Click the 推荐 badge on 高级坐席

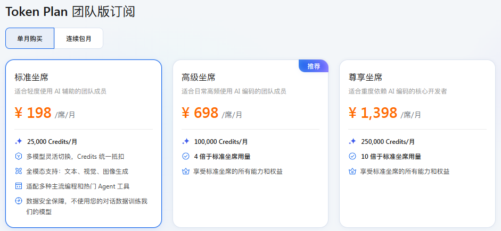pyautogui.click(x=314, y=66)
